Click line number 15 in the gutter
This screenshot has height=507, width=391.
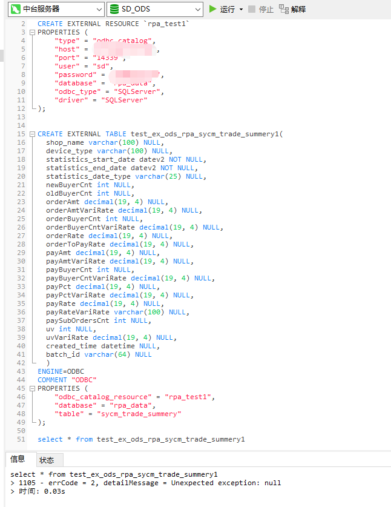tap(22, 134)
